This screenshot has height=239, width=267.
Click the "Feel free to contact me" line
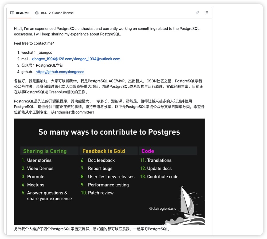pyautogui.click(x=34, y=43)
